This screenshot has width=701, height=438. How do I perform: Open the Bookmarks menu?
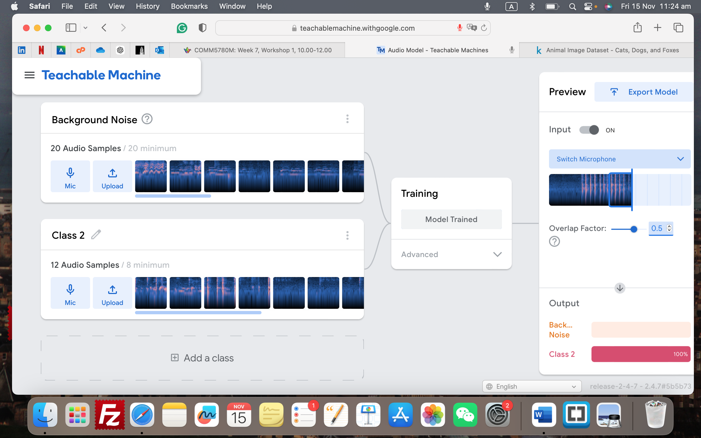pos(189,6)
